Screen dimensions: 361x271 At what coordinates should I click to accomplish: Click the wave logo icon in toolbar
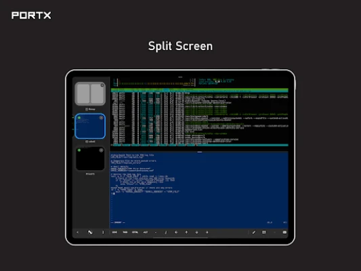(90, 232)
